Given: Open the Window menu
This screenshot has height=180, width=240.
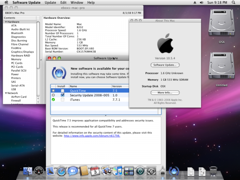Looking at the screenshot, I should point(77,3).
